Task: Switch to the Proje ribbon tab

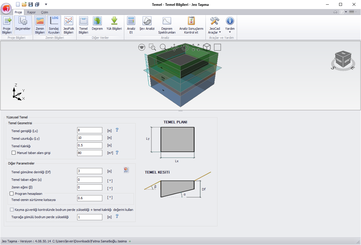Action: click(18, 12)
